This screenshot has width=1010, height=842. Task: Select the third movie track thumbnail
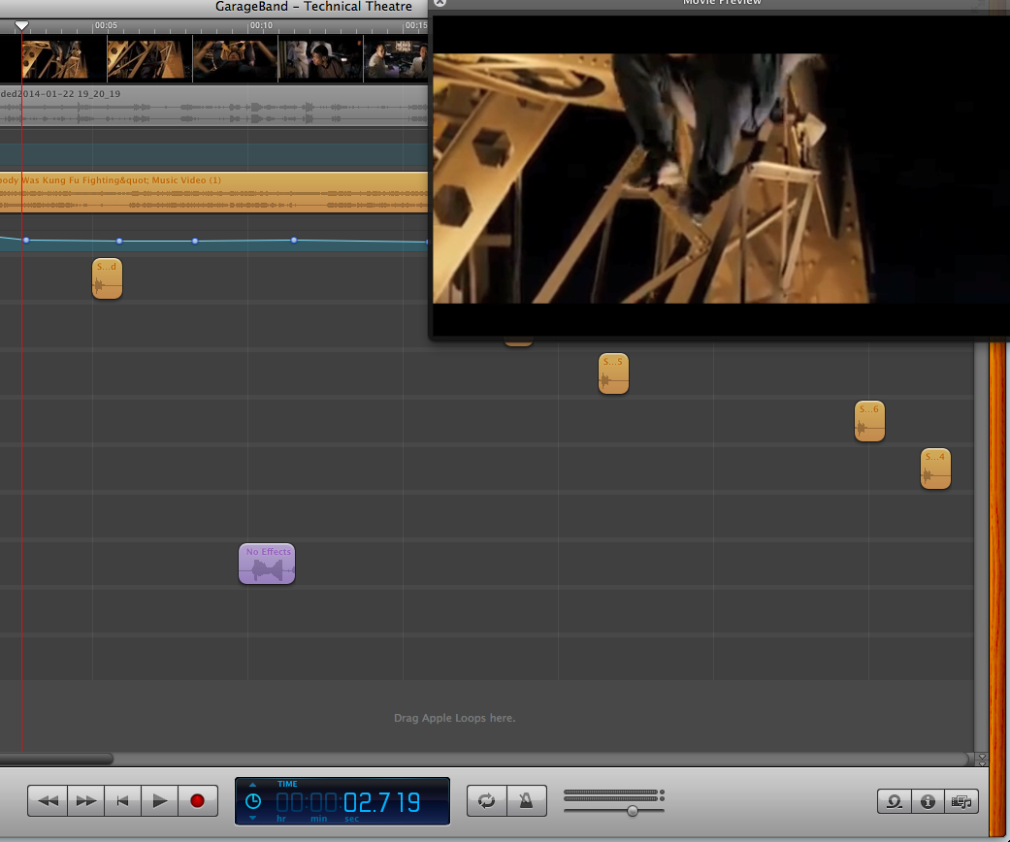pyautogui.click(x=235, y=59)
